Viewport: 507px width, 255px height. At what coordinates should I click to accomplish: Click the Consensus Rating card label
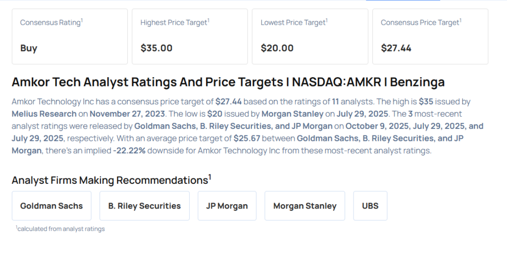click(x=51, y=23)
